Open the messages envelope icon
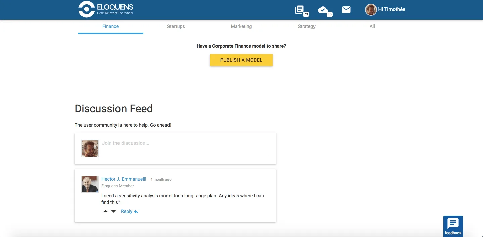 [346, 10]
